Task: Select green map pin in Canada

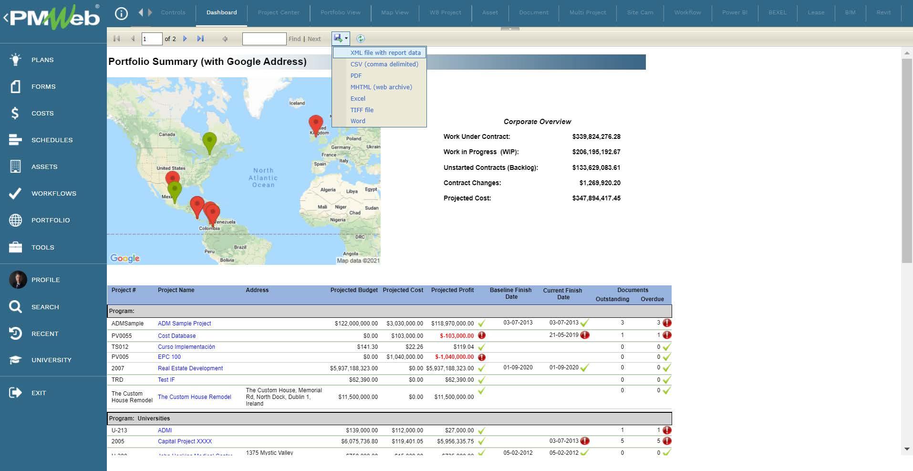Action: coord(209,142)
